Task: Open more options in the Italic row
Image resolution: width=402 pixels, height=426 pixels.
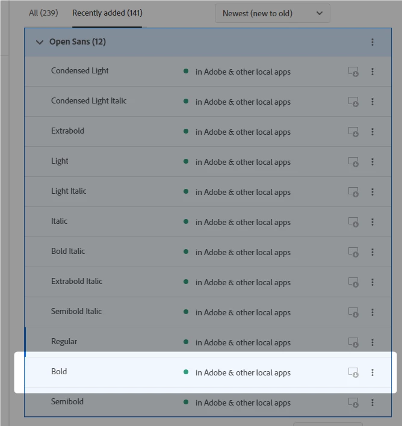Action: click(373, 222)
